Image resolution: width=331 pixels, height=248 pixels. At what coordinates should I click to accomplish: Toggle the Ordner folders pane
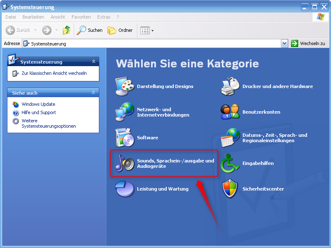120,30
